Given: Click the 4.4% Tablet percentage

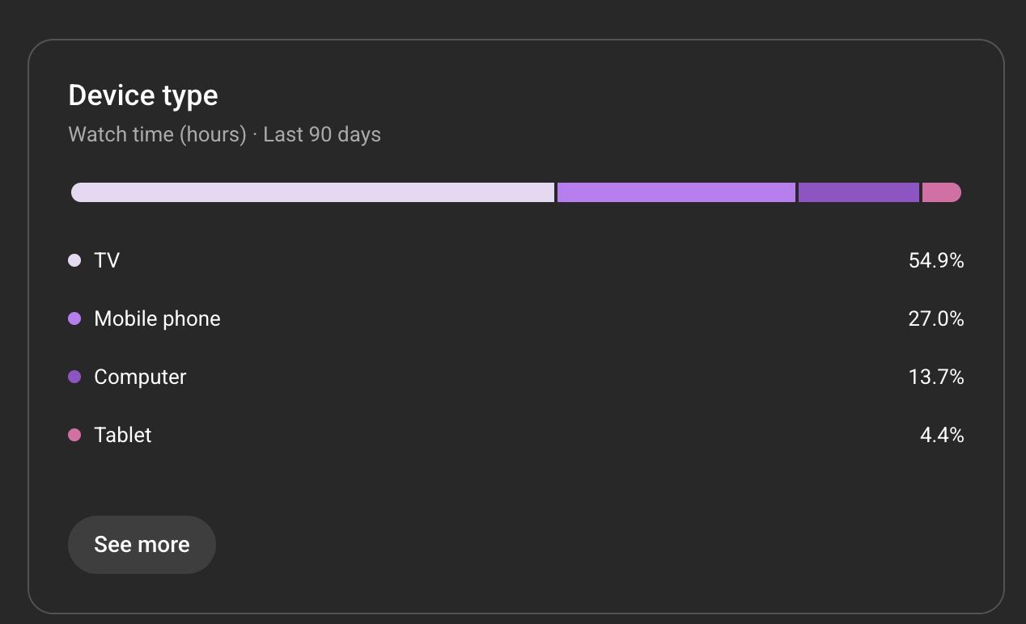Looking at the screenshot, I should (942, 435).
